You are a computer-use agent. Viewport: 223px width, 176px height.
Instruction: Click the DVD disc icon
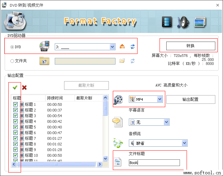[x=44, y=46]
